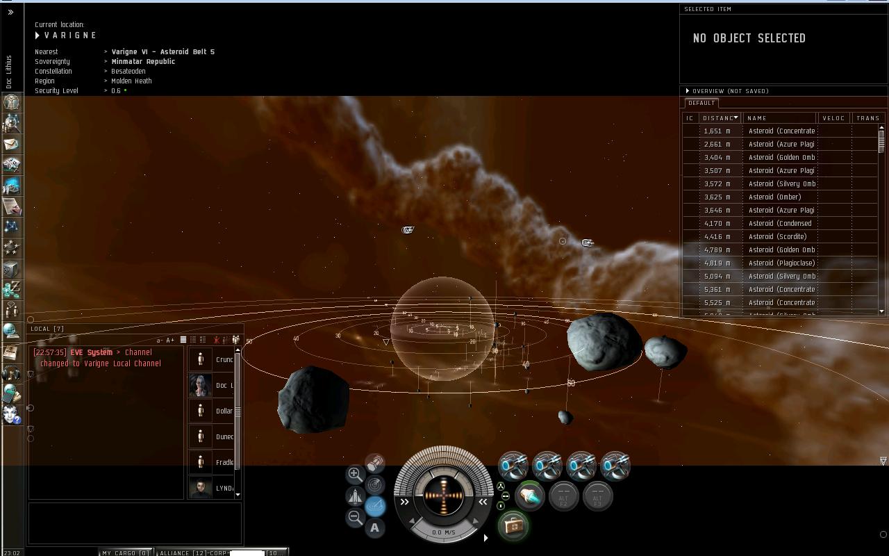Activate the briefcase repair module
The image size is (889, 556).
513,526
